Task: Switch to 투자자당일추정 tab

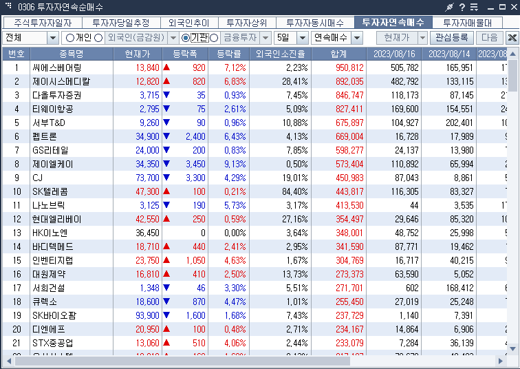Action: (121, 23)
